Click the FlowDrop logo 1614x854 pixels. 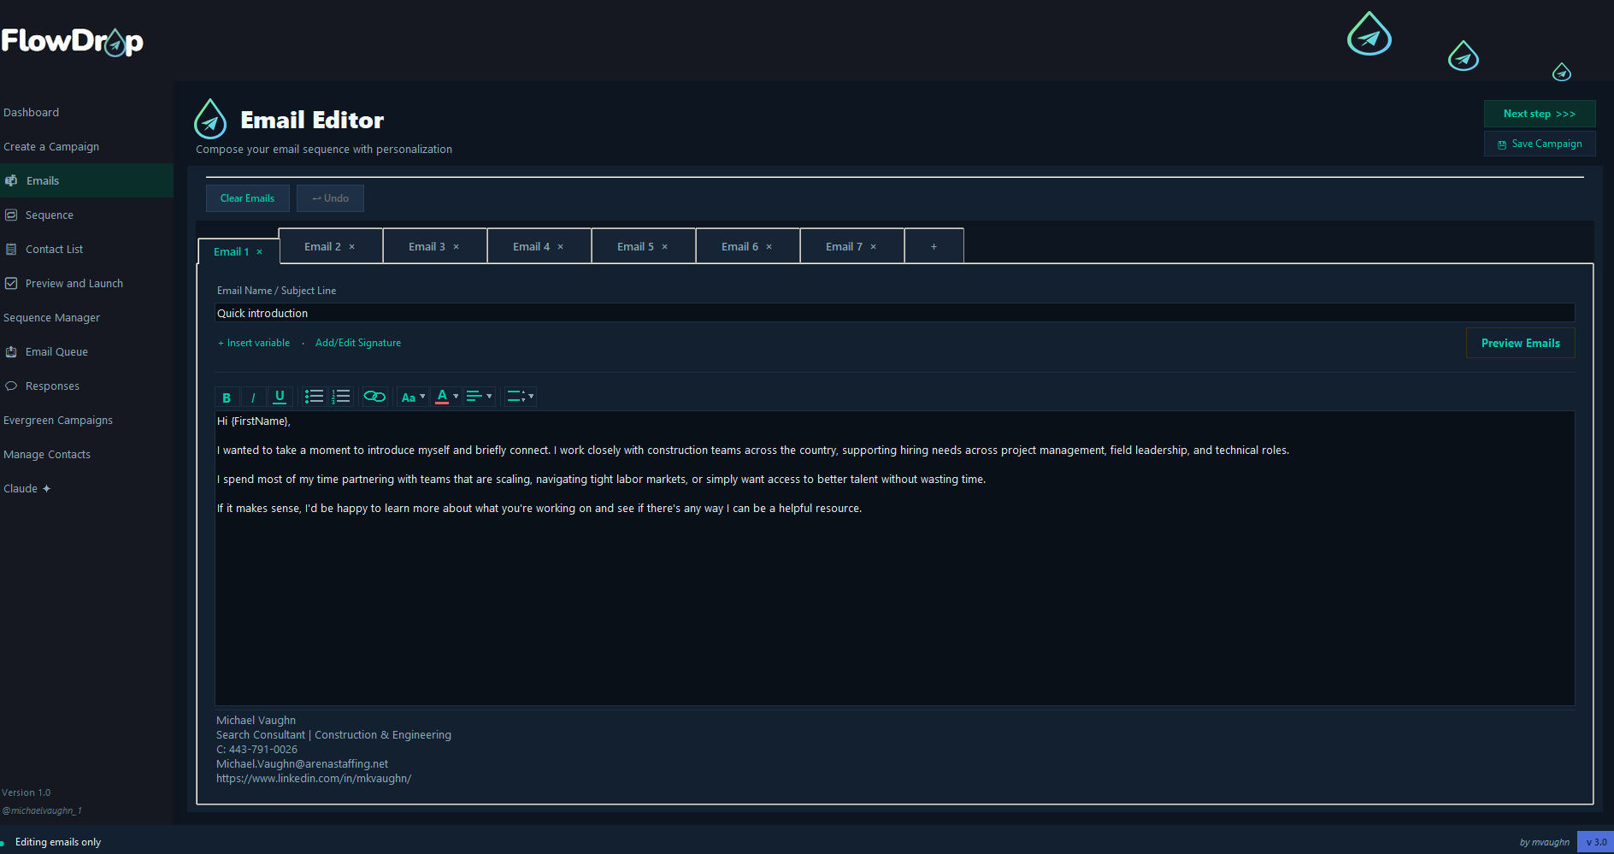pos(72,41)
